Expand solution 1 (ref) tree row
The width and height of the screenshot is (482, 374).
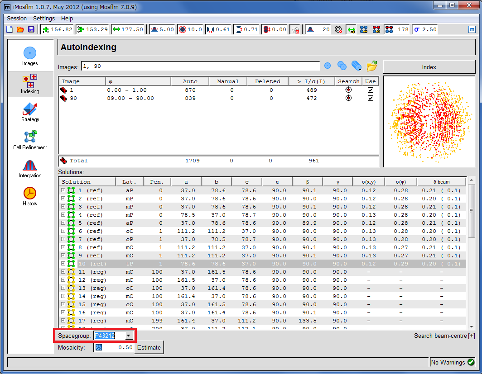[63, 190]
